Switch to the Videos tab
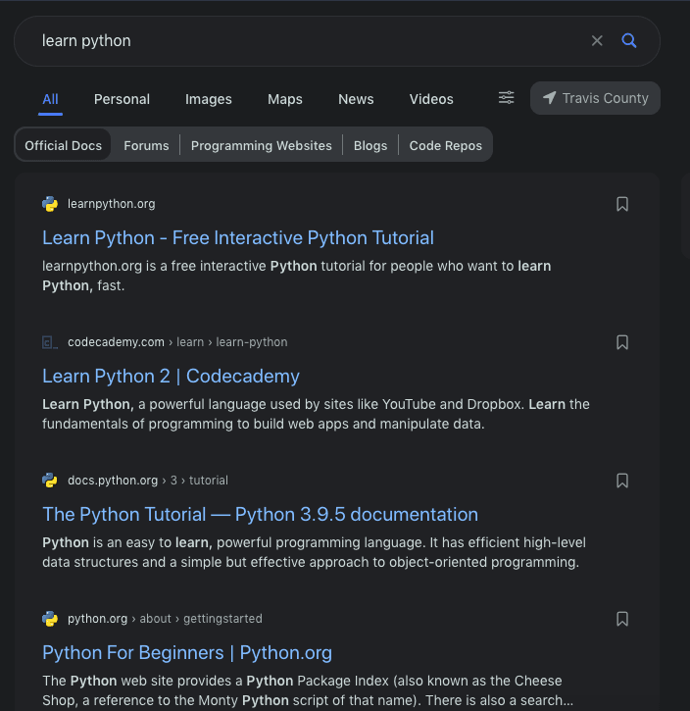690x711 pixels. tap(431, 99)
